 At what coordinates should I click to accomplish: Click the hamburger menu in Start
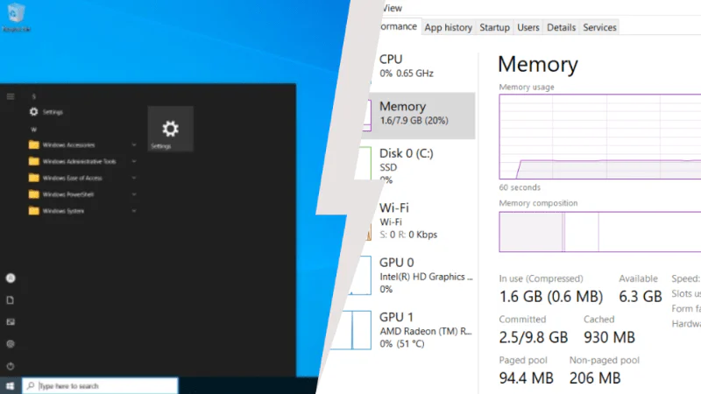[x=11, y=96]
